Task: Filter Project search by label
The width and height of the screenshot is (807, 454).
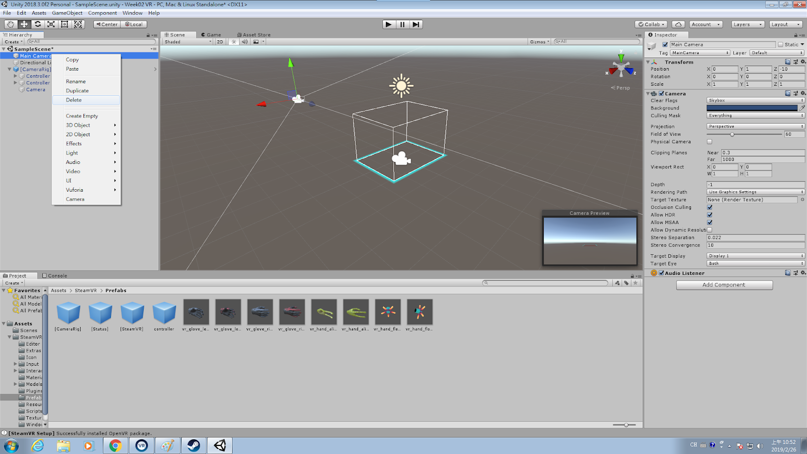Action: (x=626, y=283)
